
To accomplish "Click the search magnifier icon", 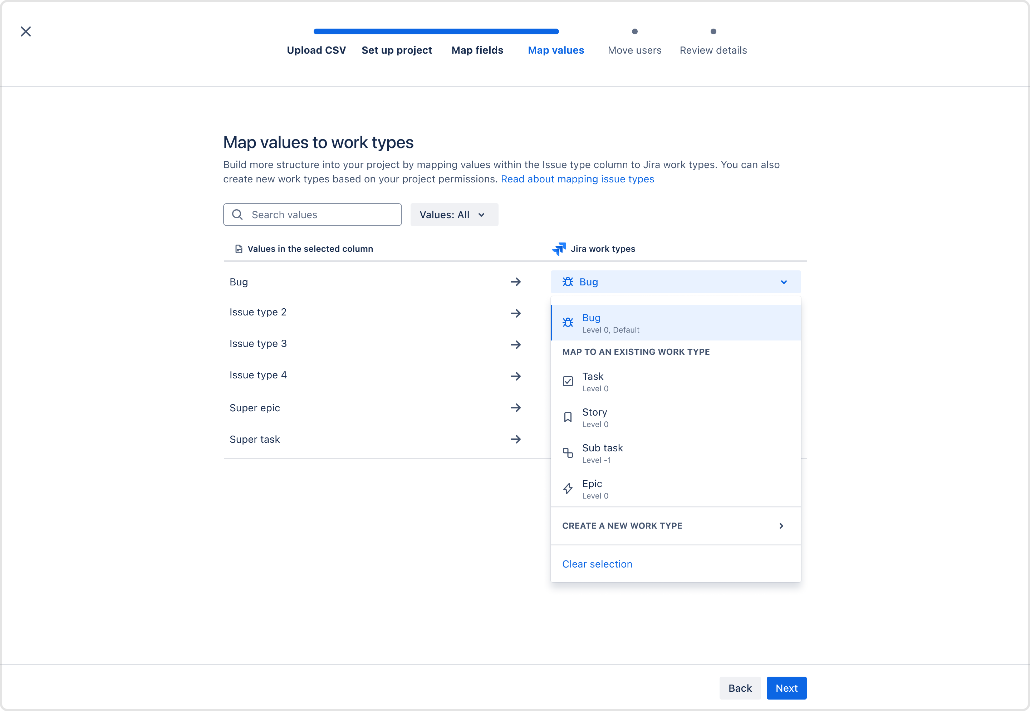I will tap(238, 214).
